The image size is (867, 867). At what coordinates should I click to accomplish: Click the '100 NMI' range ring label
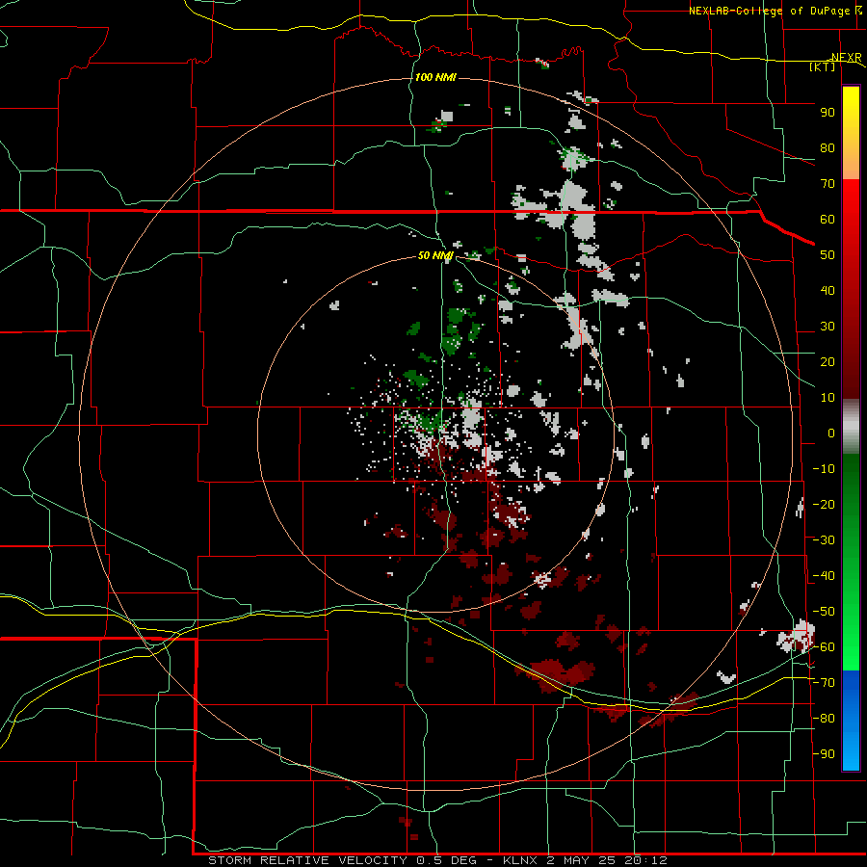[435, 77]
